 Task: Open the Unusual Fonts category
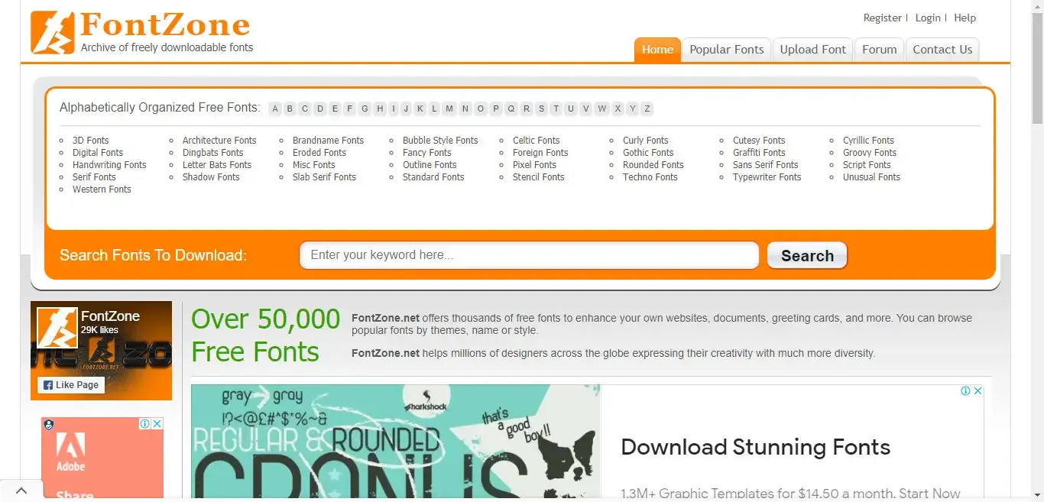point(871,177)
